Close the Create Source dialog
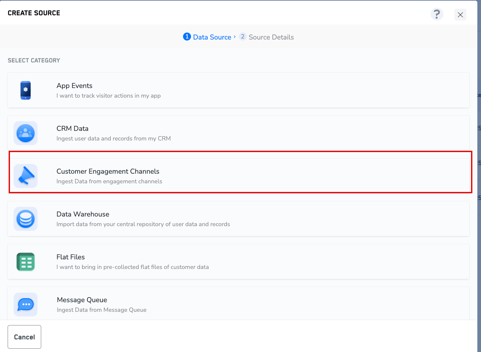Image resolution: width=481 pixels, height=352 pixels. [460, 15]
